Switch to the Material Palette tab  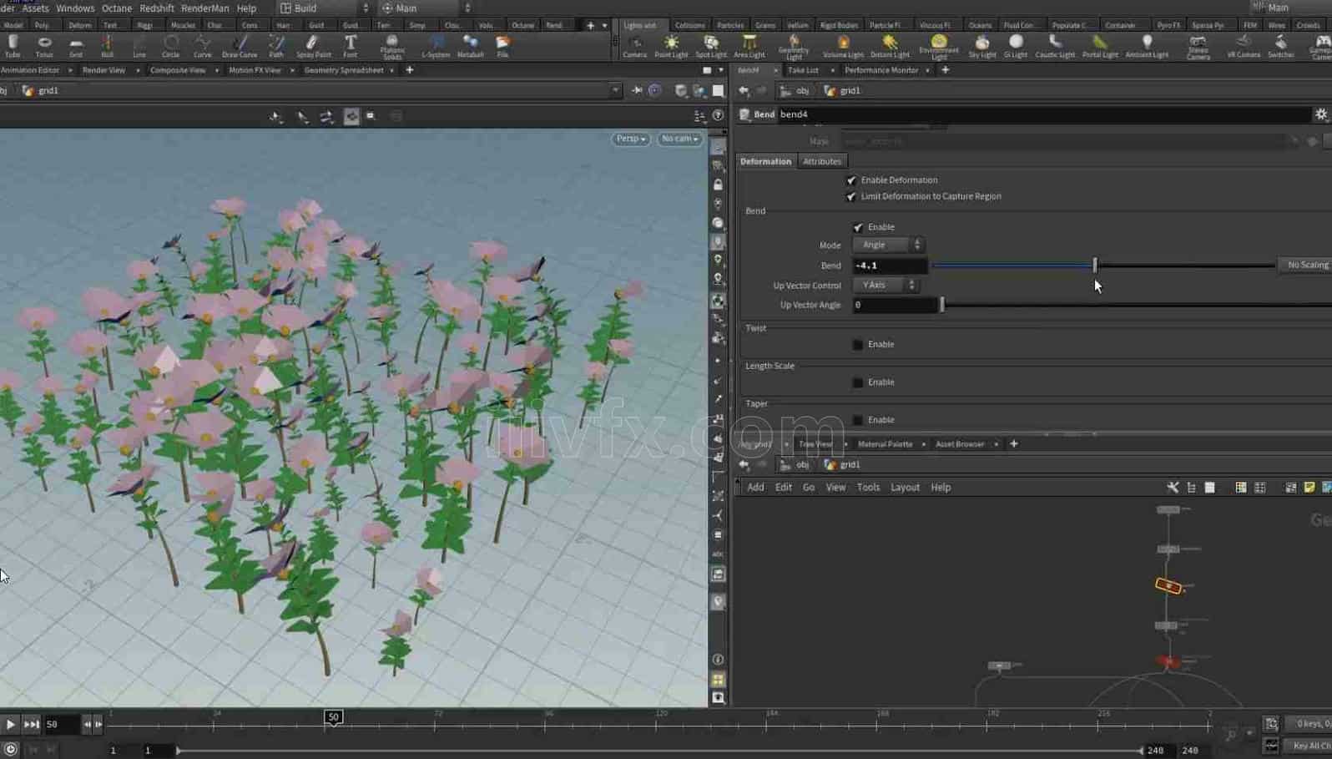[885, 444]
